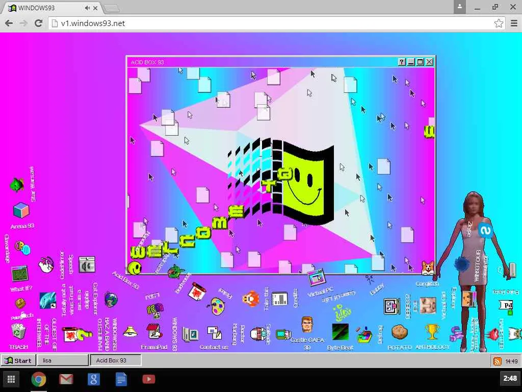Open Gmail from the shelf
Screen dimensions: 522x392
tap(66, 379)
